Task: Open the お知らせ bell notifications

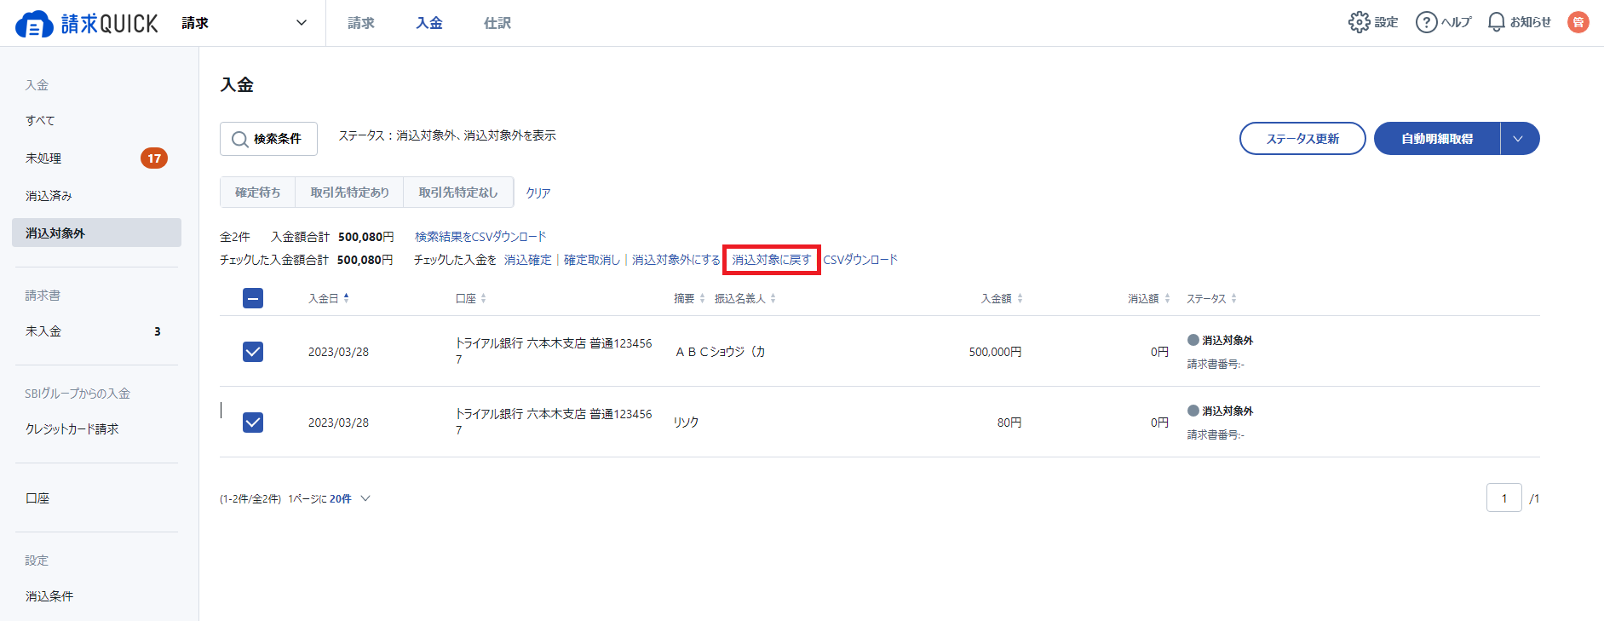Action: click(x=1496, y=22)
